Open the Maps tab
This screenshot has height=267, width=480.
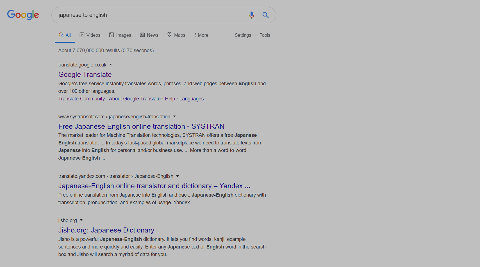[176, 35]
